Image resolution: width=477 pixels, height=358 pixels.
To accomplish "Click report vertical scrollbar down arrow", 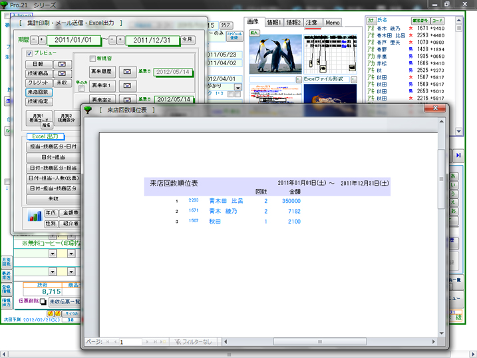I will (x=441, y=333).
